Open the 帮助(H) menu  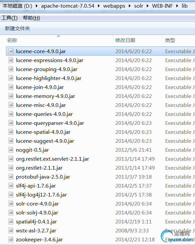click(32, 18)
